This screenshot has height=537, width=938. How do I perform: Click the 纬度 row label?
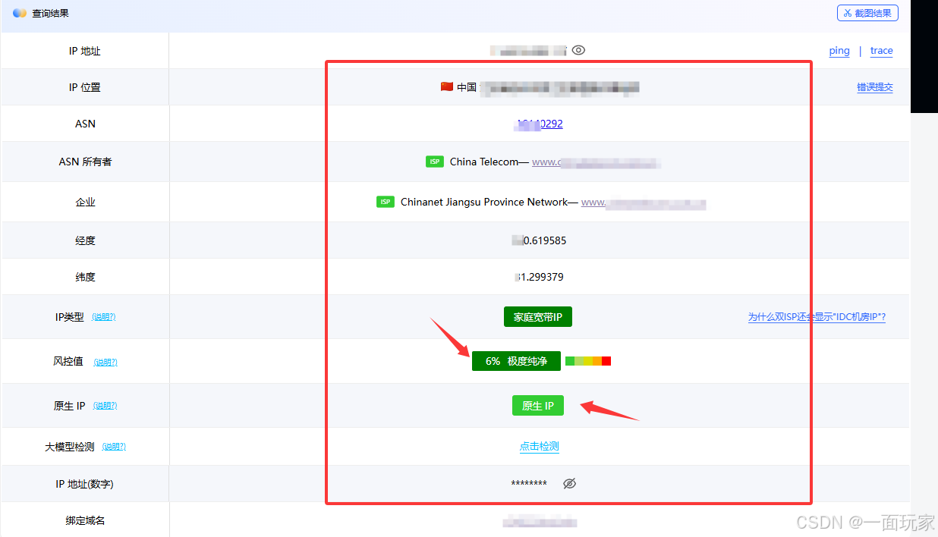pos(85,277)
